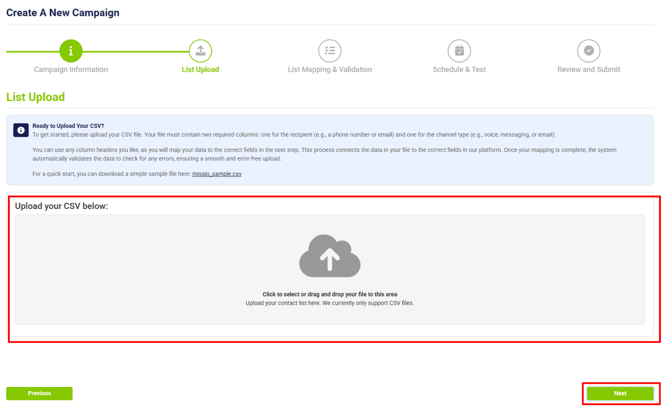
Task: Open the Schedule & Test calendar icon
Action: click(459, 51)
